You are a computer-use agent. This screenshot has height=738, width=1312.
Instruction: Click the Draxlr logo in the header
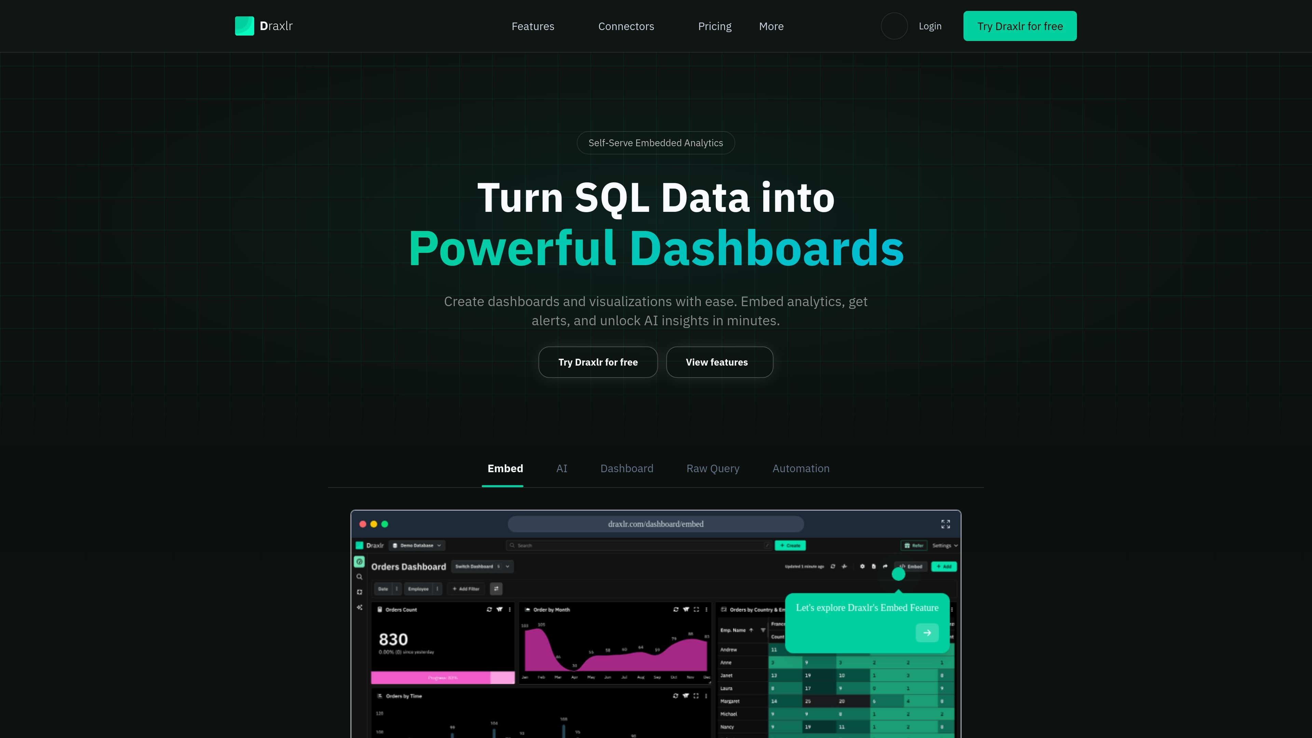pos(264,26)
